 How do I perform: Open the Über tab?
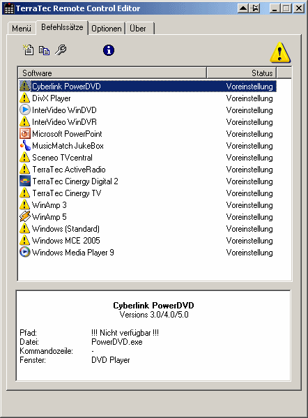pyautogui.click(x=140, y=28)
